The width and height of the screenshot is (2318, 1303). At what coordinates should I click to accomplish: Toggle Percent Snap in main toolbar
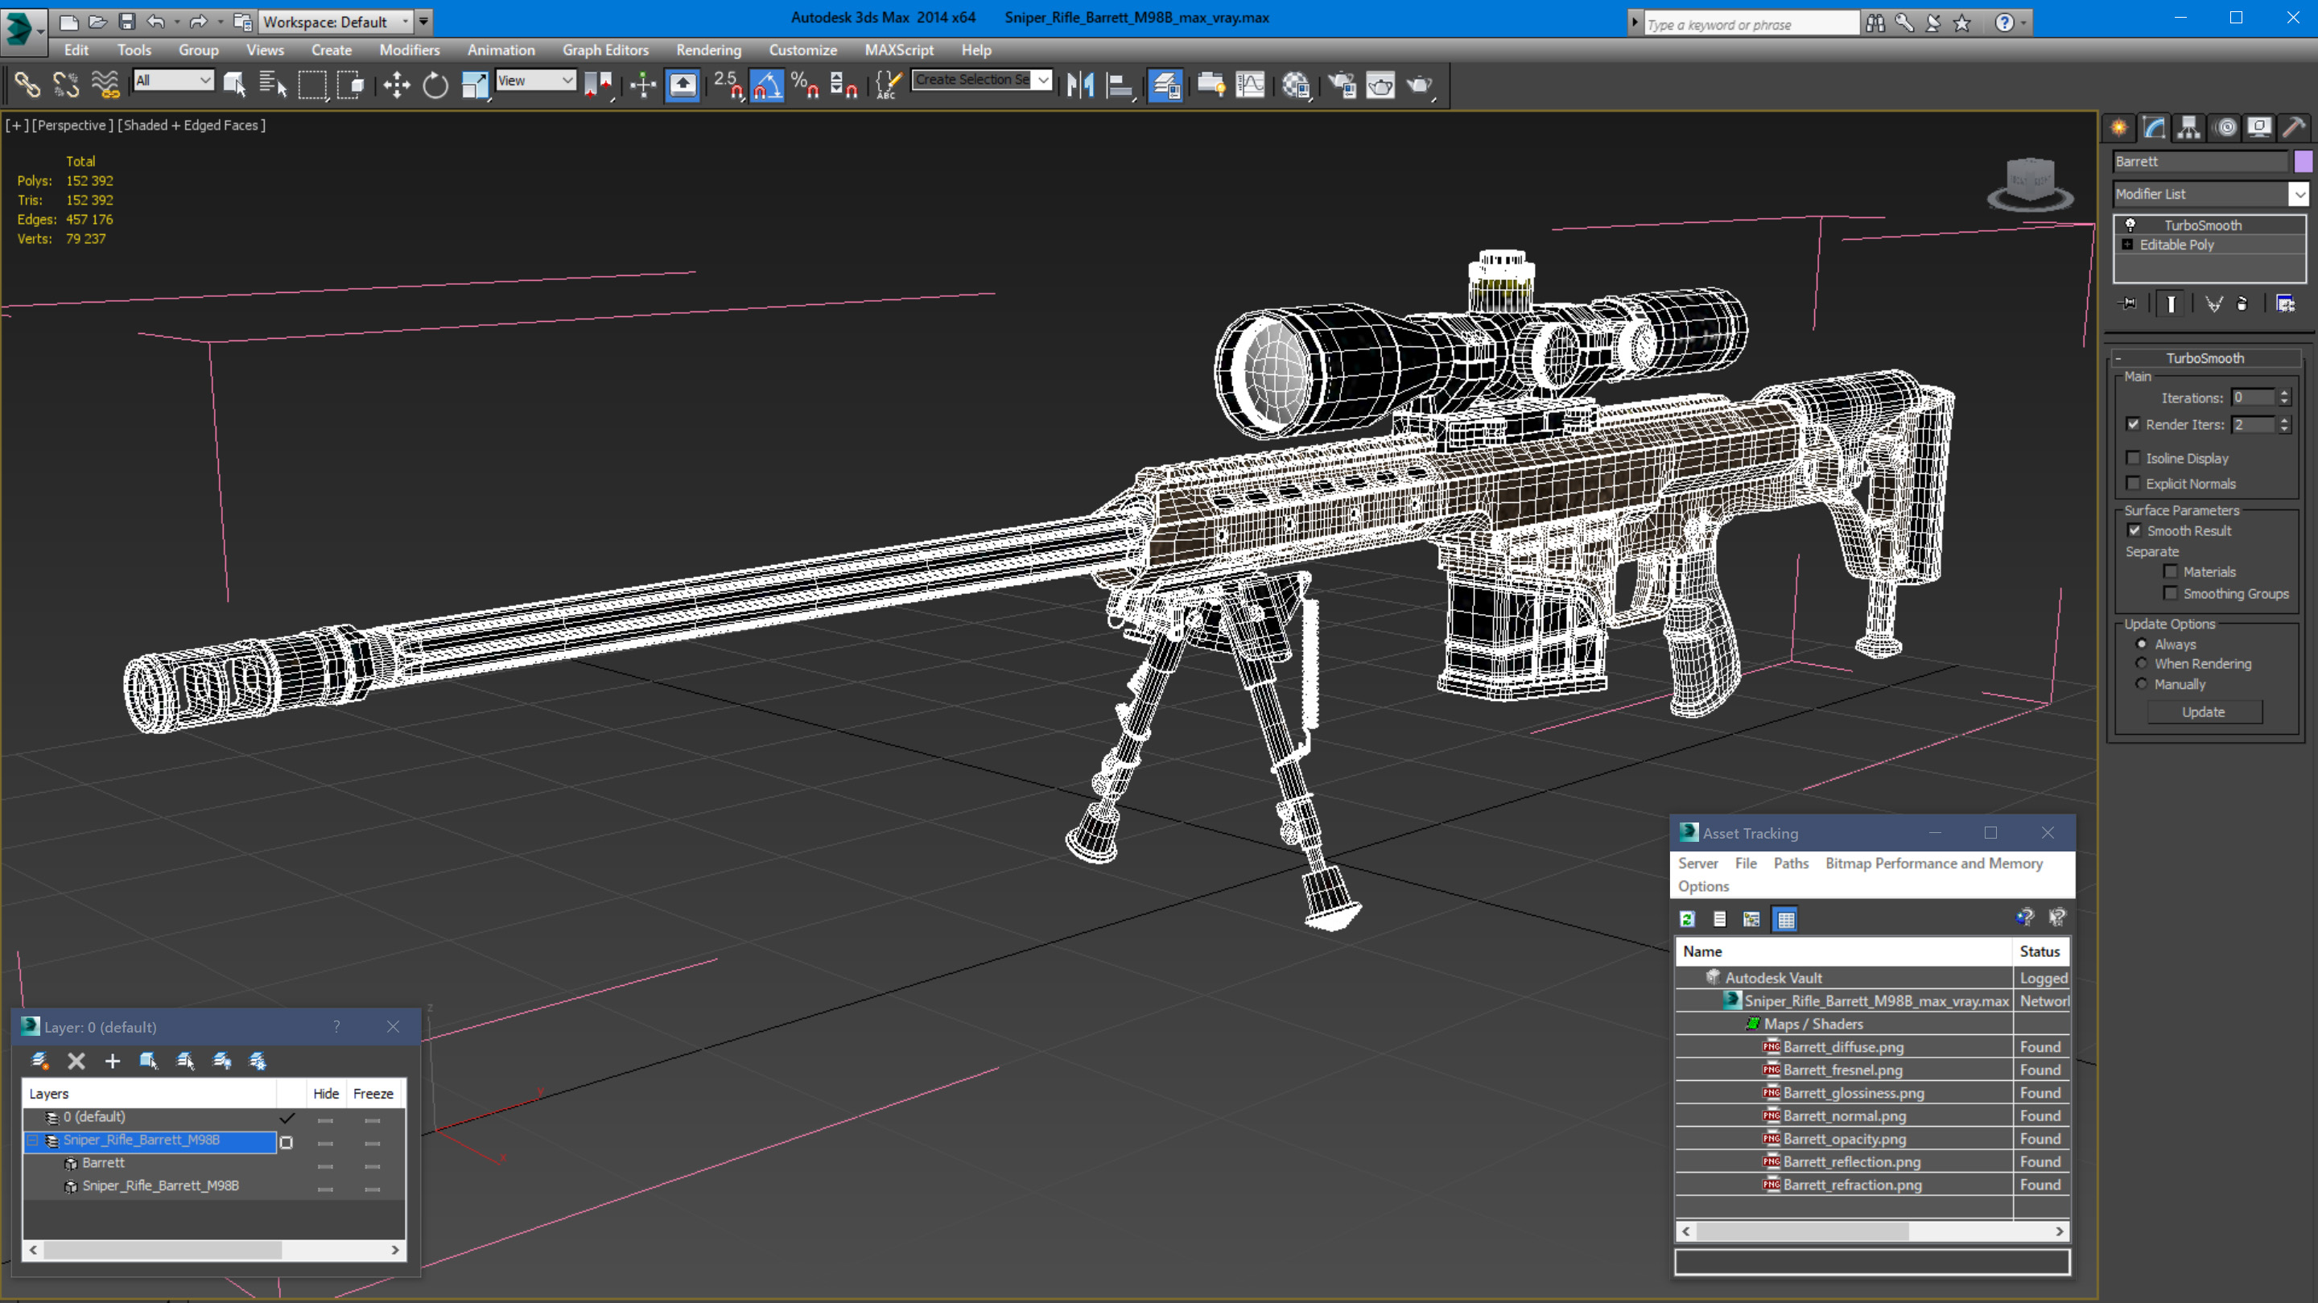805,85
